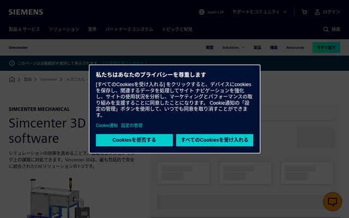Viewport: 349px width, 218px height.
Task: Open the globe region selector icon
Action: pyautogui.click(x=202, y=12)
